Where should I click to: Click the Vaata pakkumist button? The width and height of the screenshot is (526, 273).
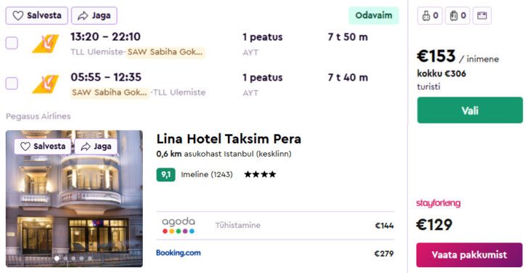coord(469,255)
